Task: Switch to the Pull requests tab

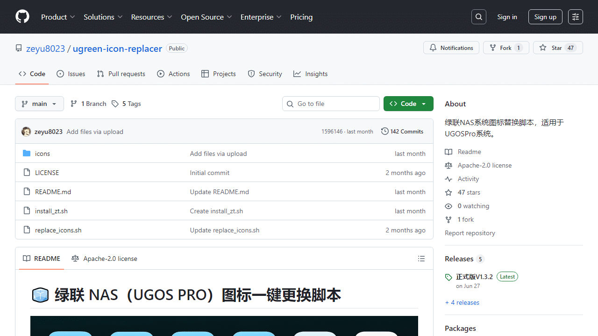Action: tap(121, 74)
